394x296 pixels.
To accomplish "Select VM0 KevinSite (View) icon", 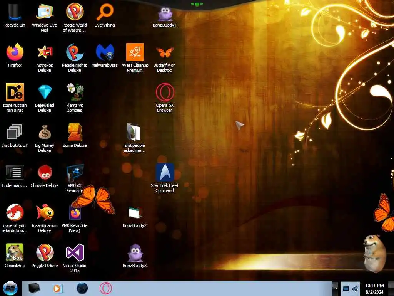I will [x=75, y=219].
